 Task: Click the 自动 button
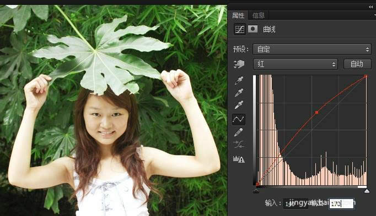point(357,64)
